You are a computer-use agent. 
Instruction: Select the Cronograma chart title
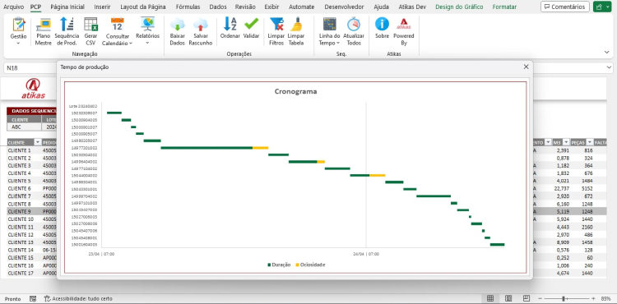[x=295, y=91]
